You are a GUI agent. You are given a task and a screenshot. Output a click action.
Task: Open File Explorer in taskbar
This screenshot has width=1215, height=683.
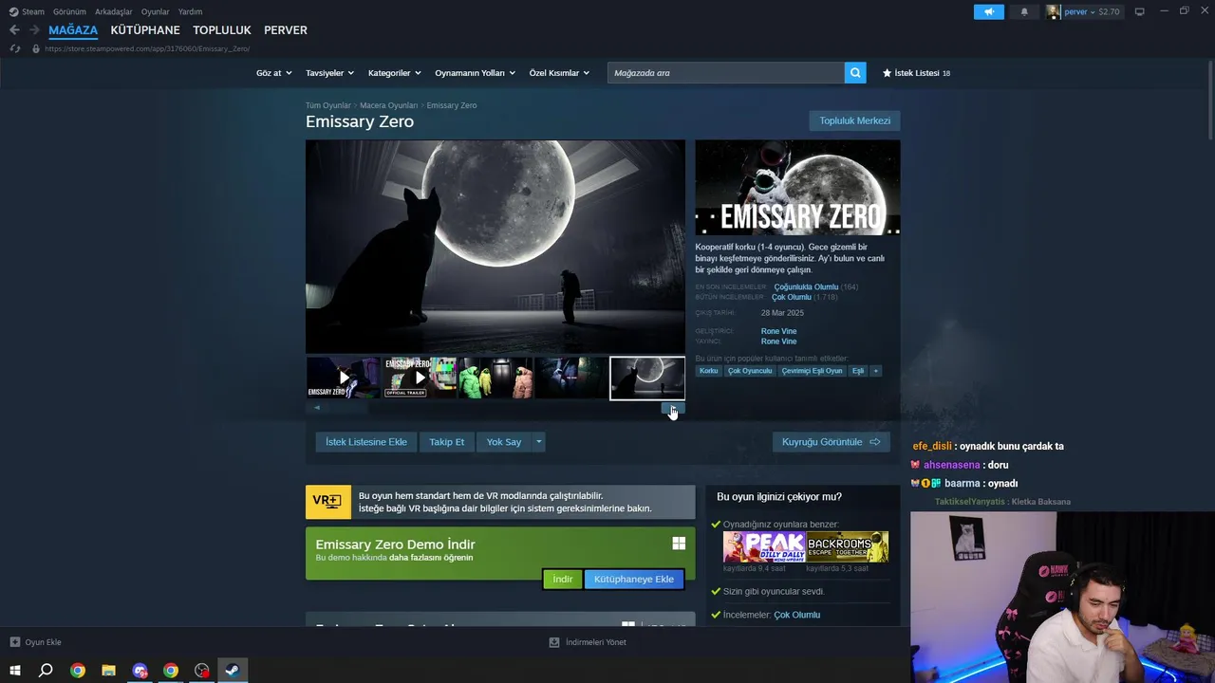[x=108, y=671]
